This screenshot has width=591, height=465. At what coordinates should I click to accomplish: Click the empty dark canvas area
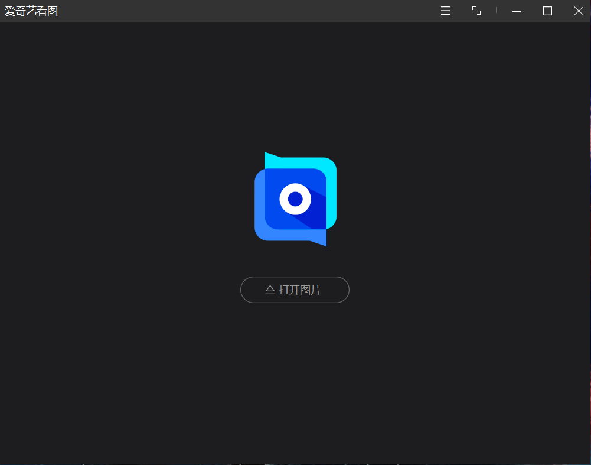(118, 366)
